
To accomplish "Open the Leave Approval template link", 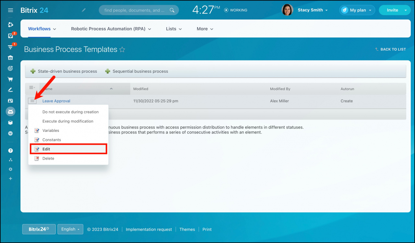I will [x=56, y=101].
